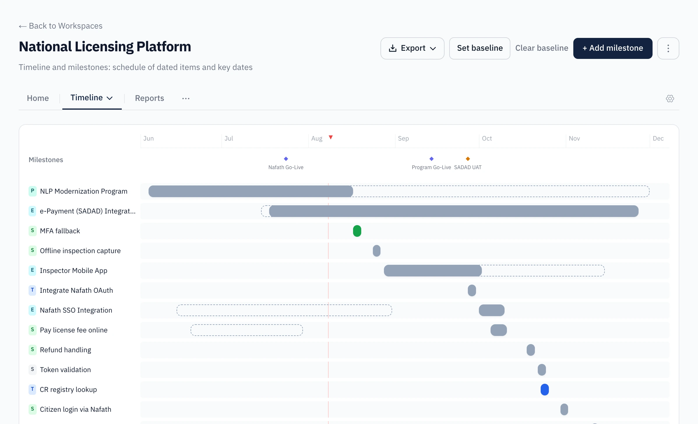Click the E icon for Nafath SSO Integration

[x=32, y=310]
